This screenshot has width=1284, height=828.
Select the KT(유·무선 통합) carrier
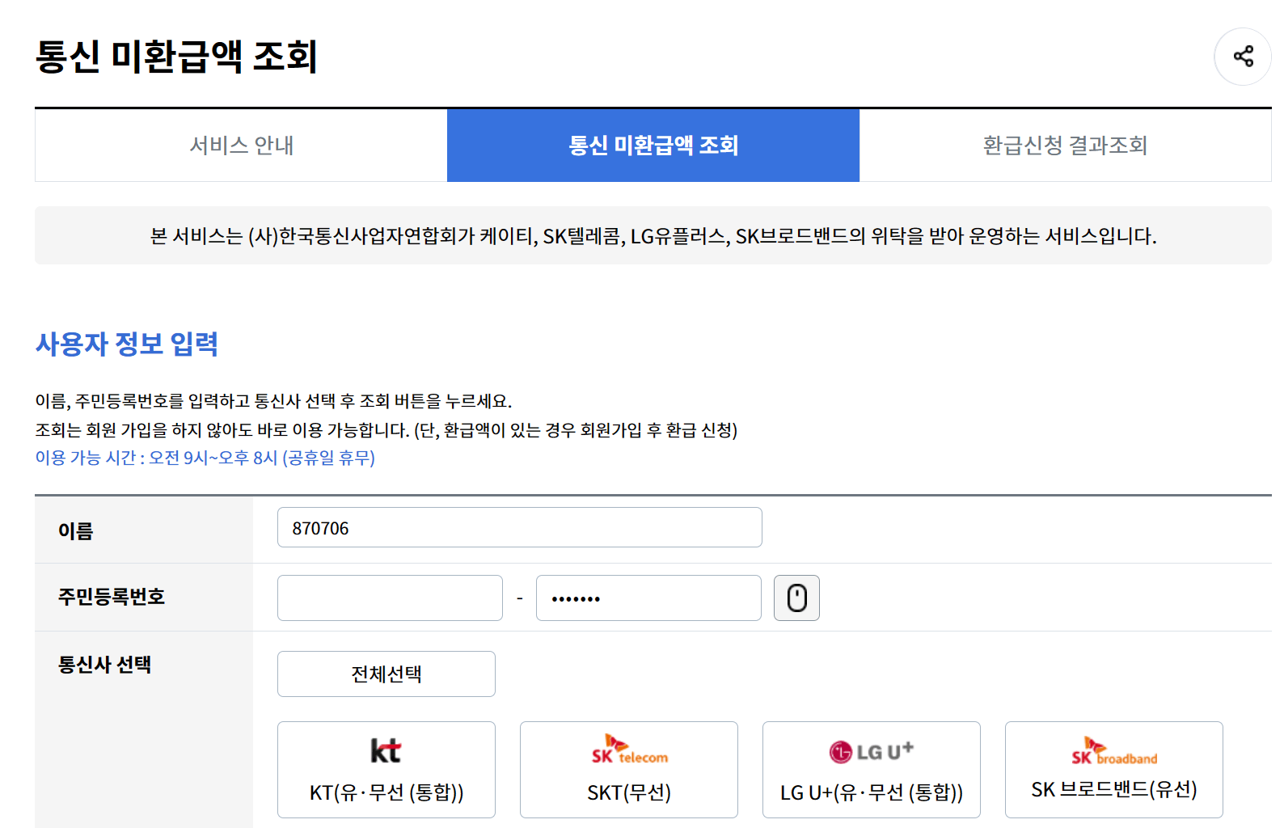(x=386, y=770)
